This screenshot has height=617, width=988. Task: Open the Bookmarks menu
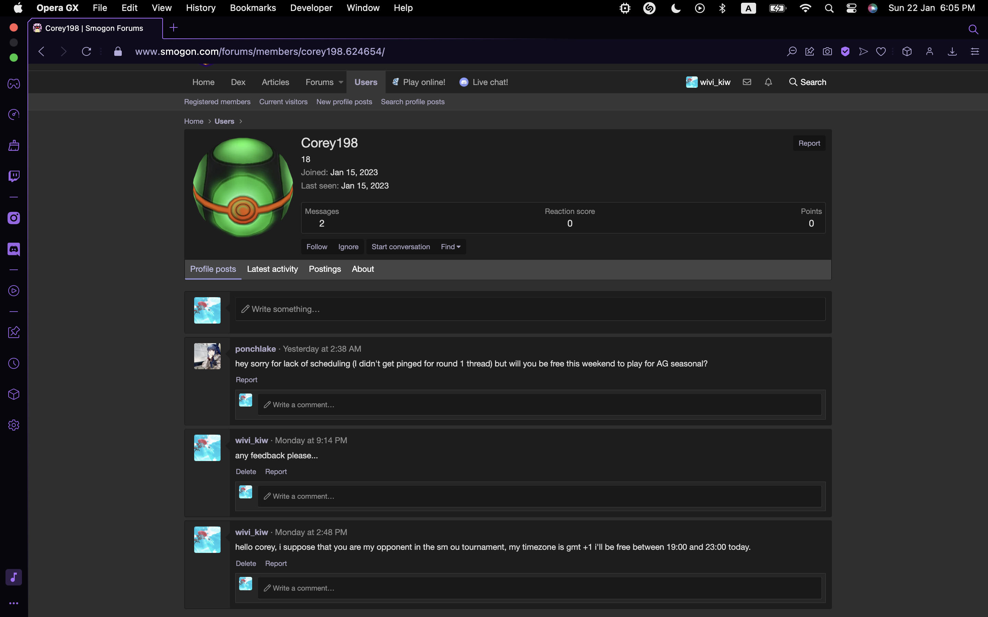pyautogui.click(x=253, y=8)
